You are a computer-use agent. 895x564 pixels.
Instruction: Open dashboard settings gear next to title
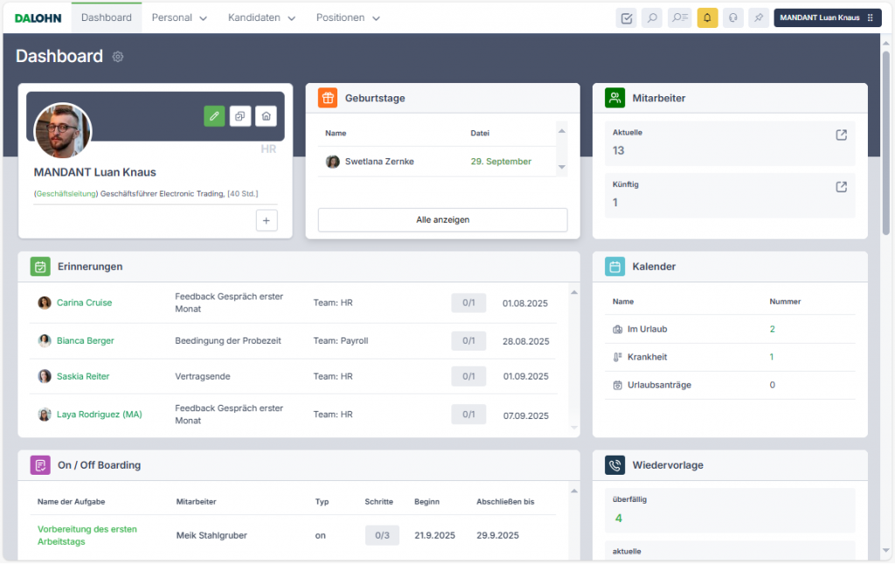point(118,57)
